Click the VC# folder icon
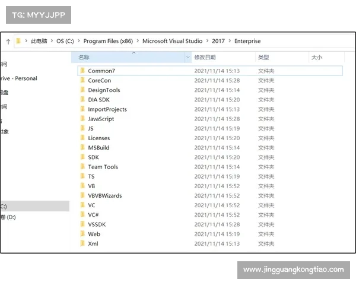 click(82, 214)
